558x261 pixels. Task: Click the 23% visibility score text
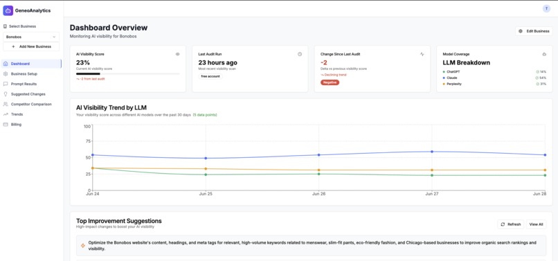click(83, 63)
